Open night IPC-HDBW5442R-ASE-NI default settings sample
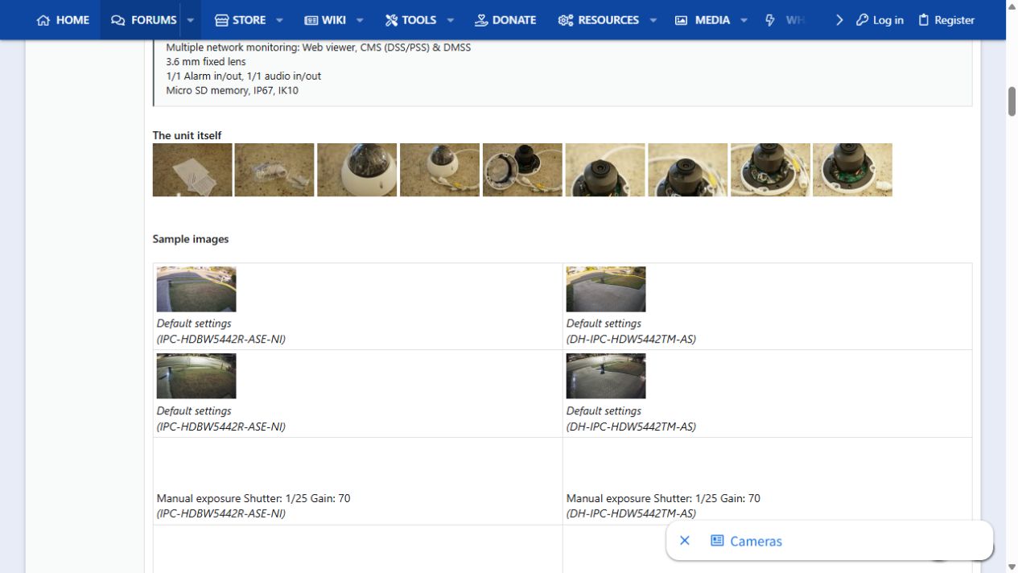 196,376
